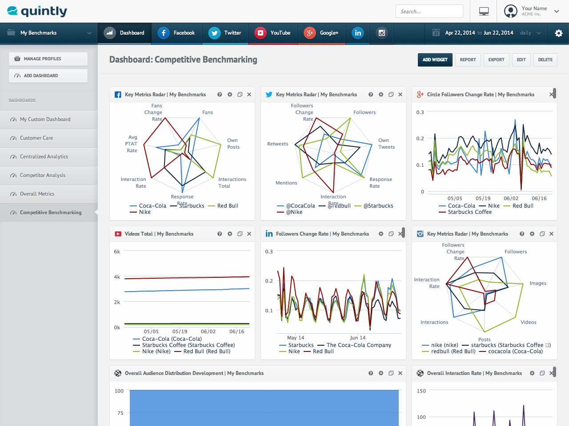Image resolution: width=569 pixels, height=426 pixels.
Task: Select Competitive Benchmarking in sidebar
Action: 49,213
